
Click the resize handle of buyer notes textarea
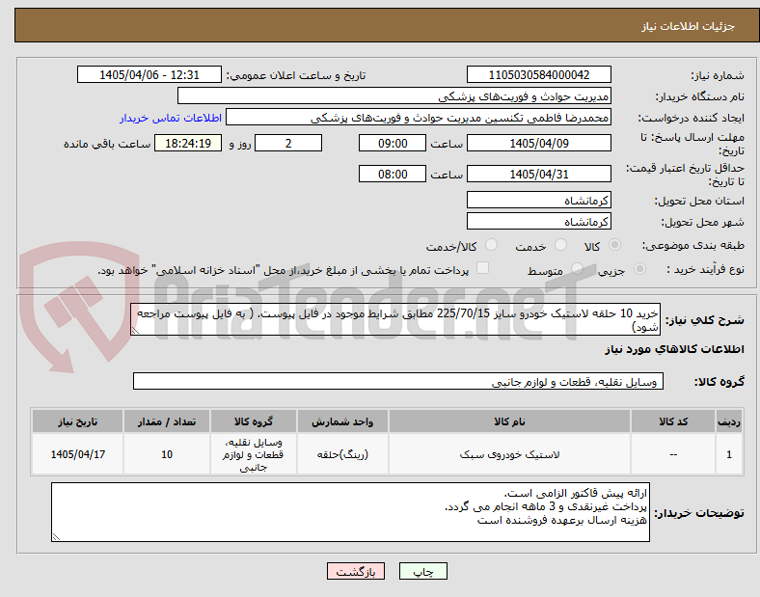[56, 537]
